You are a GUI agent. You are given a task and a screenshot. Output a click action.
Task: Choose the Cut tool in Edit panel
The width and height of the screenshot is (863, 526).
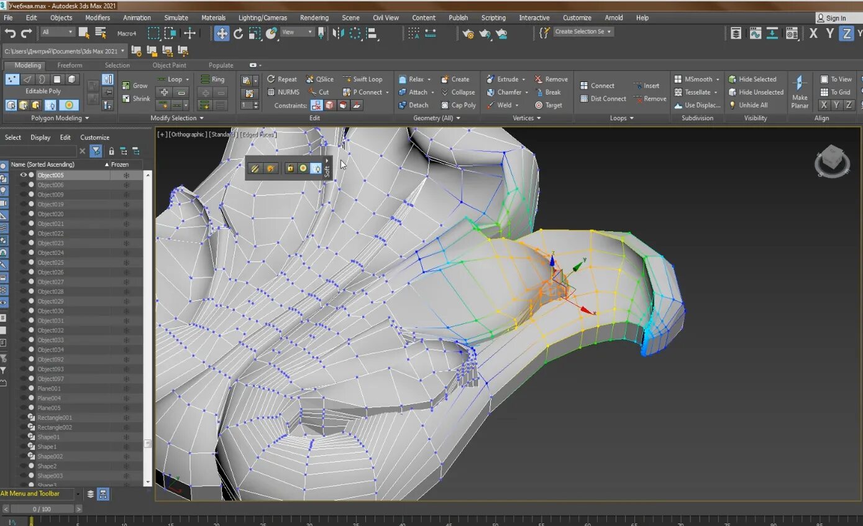point(319,92)
